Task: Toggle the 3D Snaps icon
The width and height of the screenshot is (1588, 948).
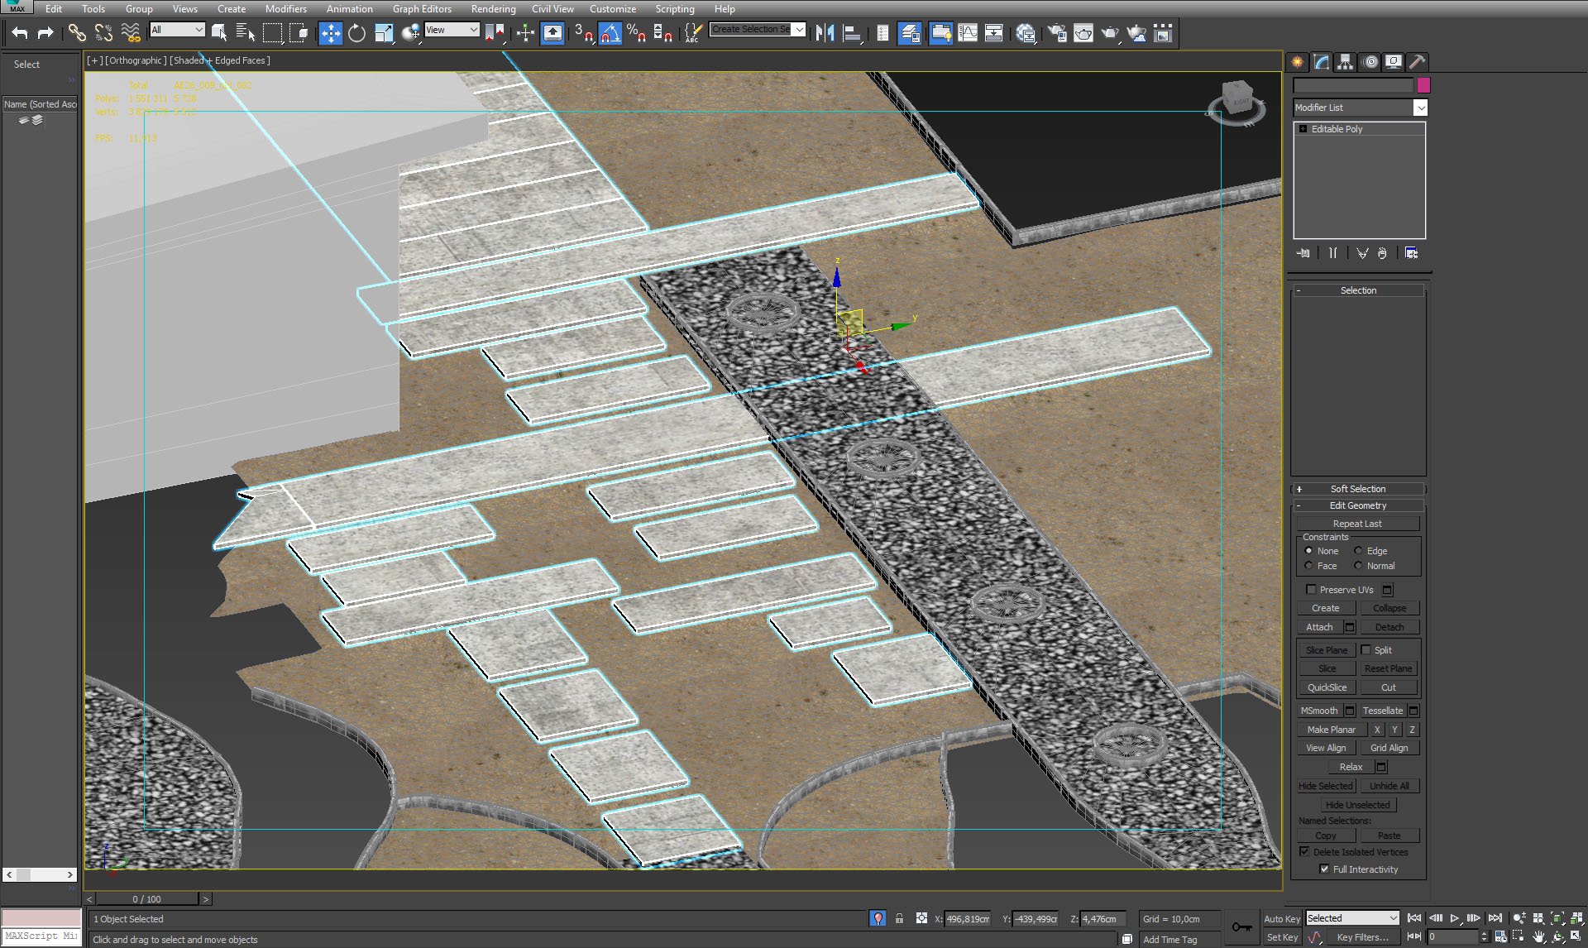Action: tap(584, 33)
